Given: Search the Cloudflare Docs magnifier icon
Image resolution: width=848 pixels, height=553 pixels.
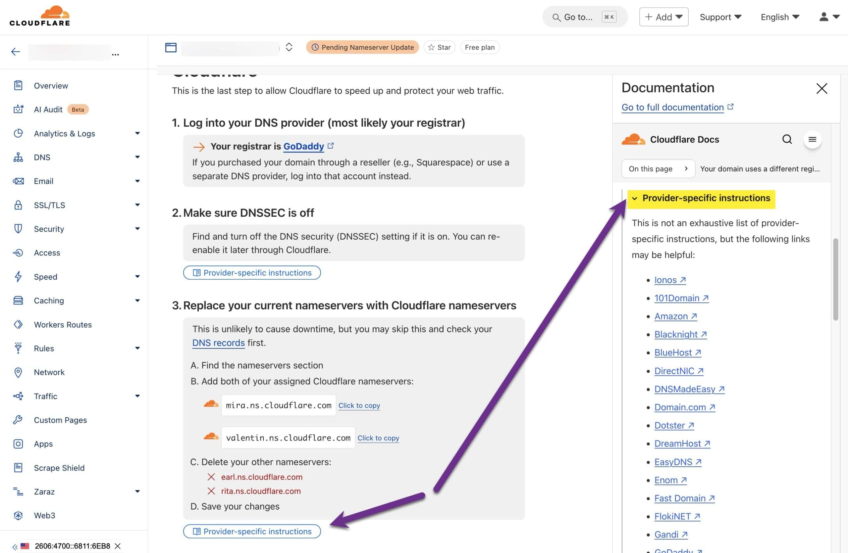Looking at the screenshot, I should click(x=787, y=139).
